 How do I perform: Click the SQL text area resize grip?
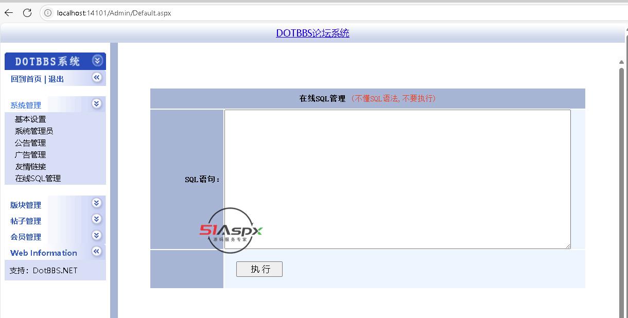(x=568, y=246)
